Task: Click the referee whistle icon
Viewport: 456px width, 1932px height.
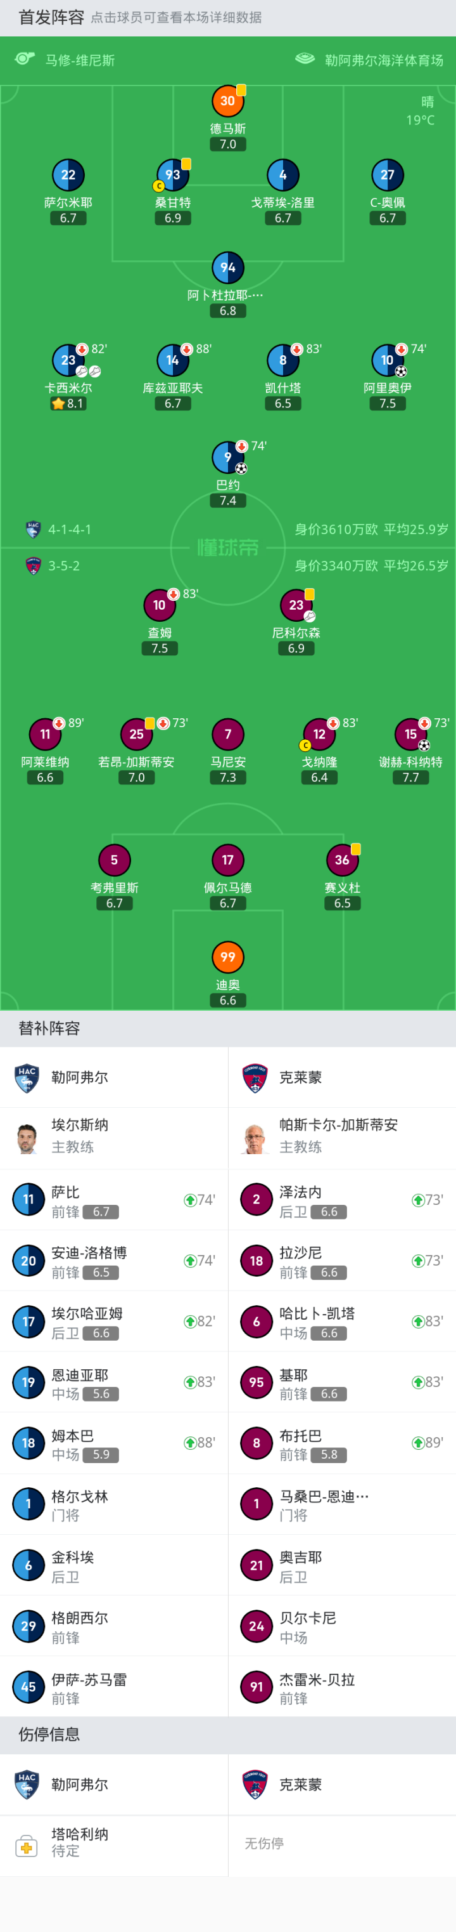Action: coord(25,58)
